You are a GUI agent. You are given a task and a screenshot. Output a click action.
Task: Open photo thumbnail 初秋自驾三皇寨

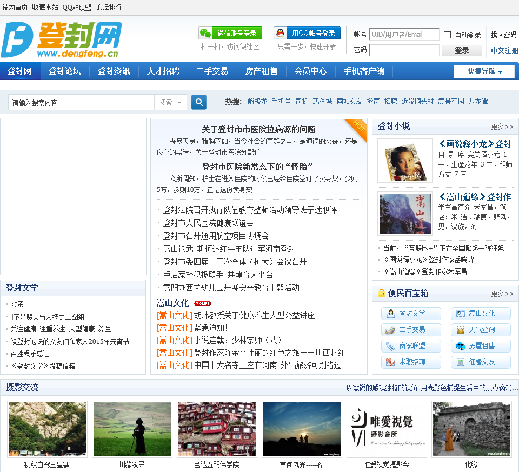click(47, 429)
